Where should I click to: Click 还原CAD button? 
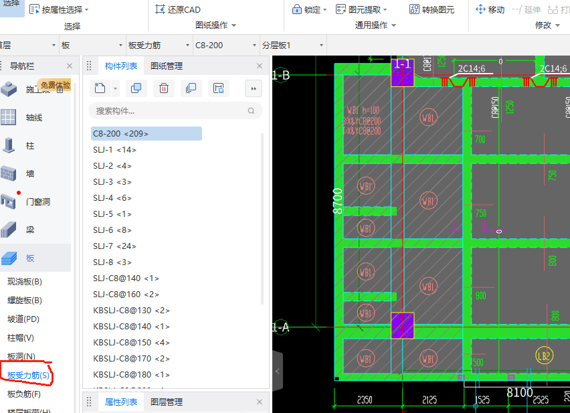pyautogui.click(x=178, y=9)
